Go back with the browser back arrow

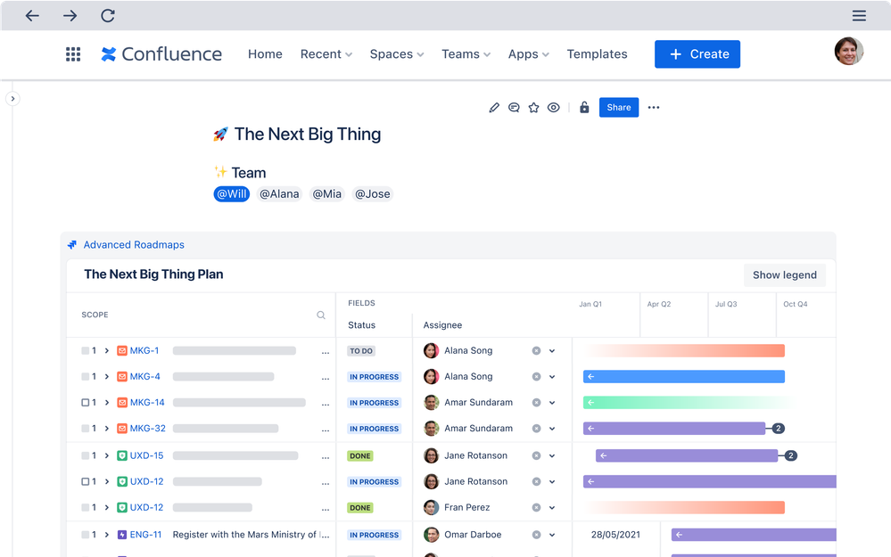[32, 15]
